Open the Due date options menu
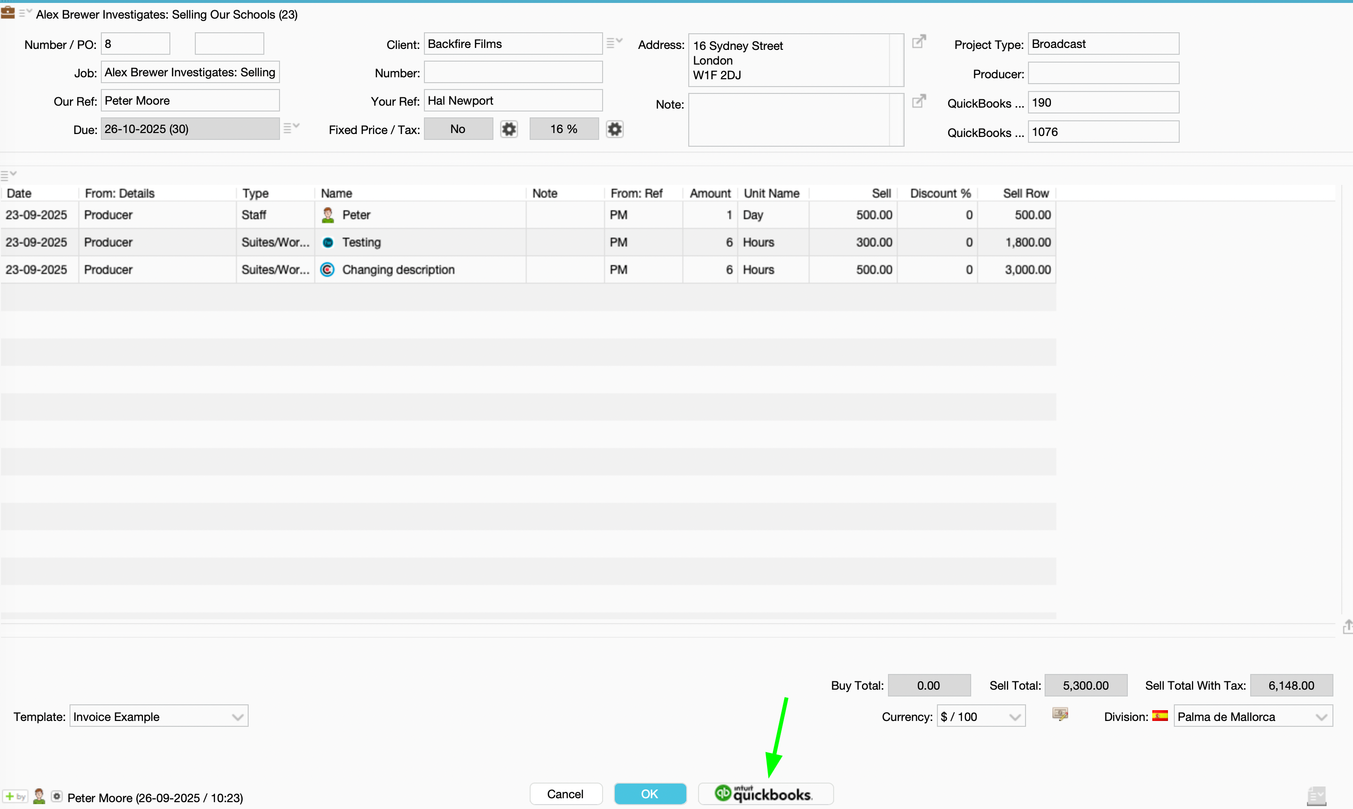 point(291,128)
